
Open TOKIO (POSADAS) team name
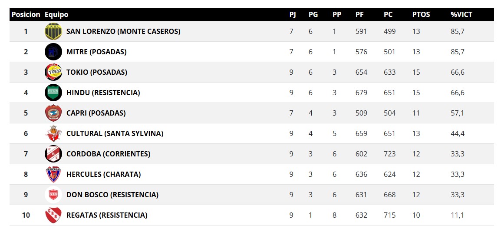[97, 72]
